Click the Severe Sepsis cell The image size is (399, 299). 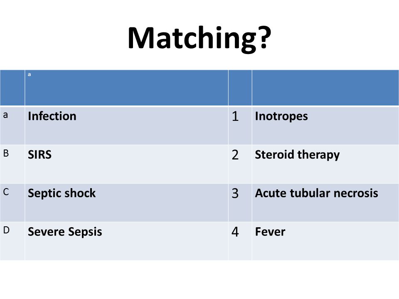(126, 241)
